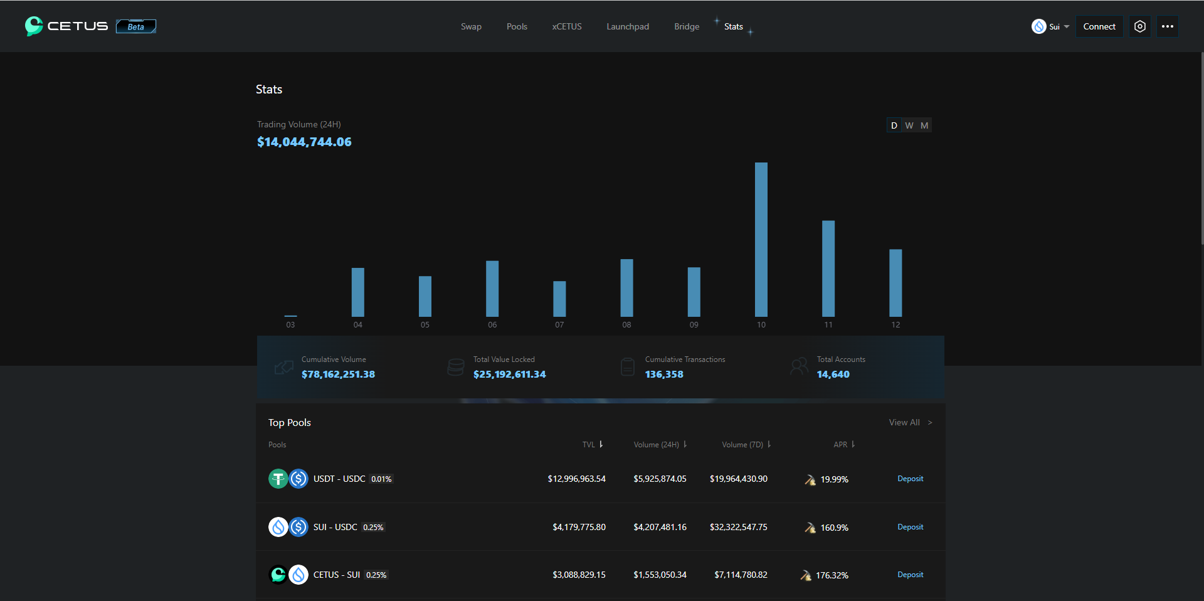The image size is (1204, 601).
Task: Click the SUI - USDC pool name
Action: [335, 527]
